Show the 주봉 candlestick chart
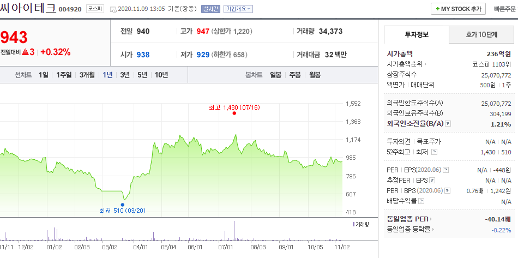 (295, 75)
